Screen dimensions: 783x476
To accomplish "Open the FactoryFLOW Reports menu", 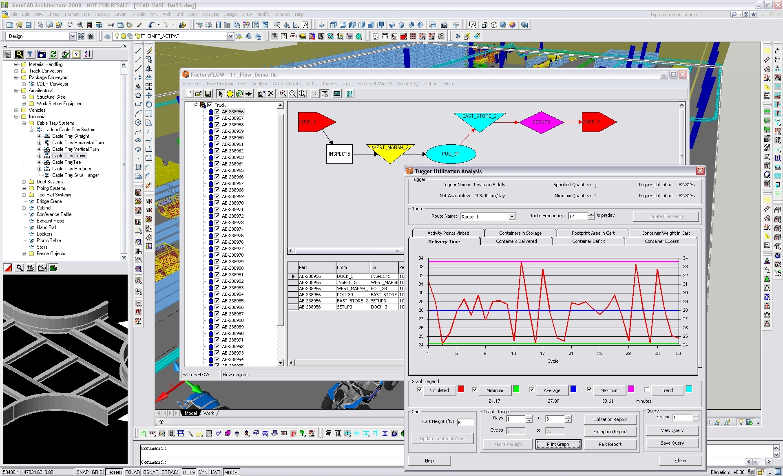I will click(x=329, y=84).
